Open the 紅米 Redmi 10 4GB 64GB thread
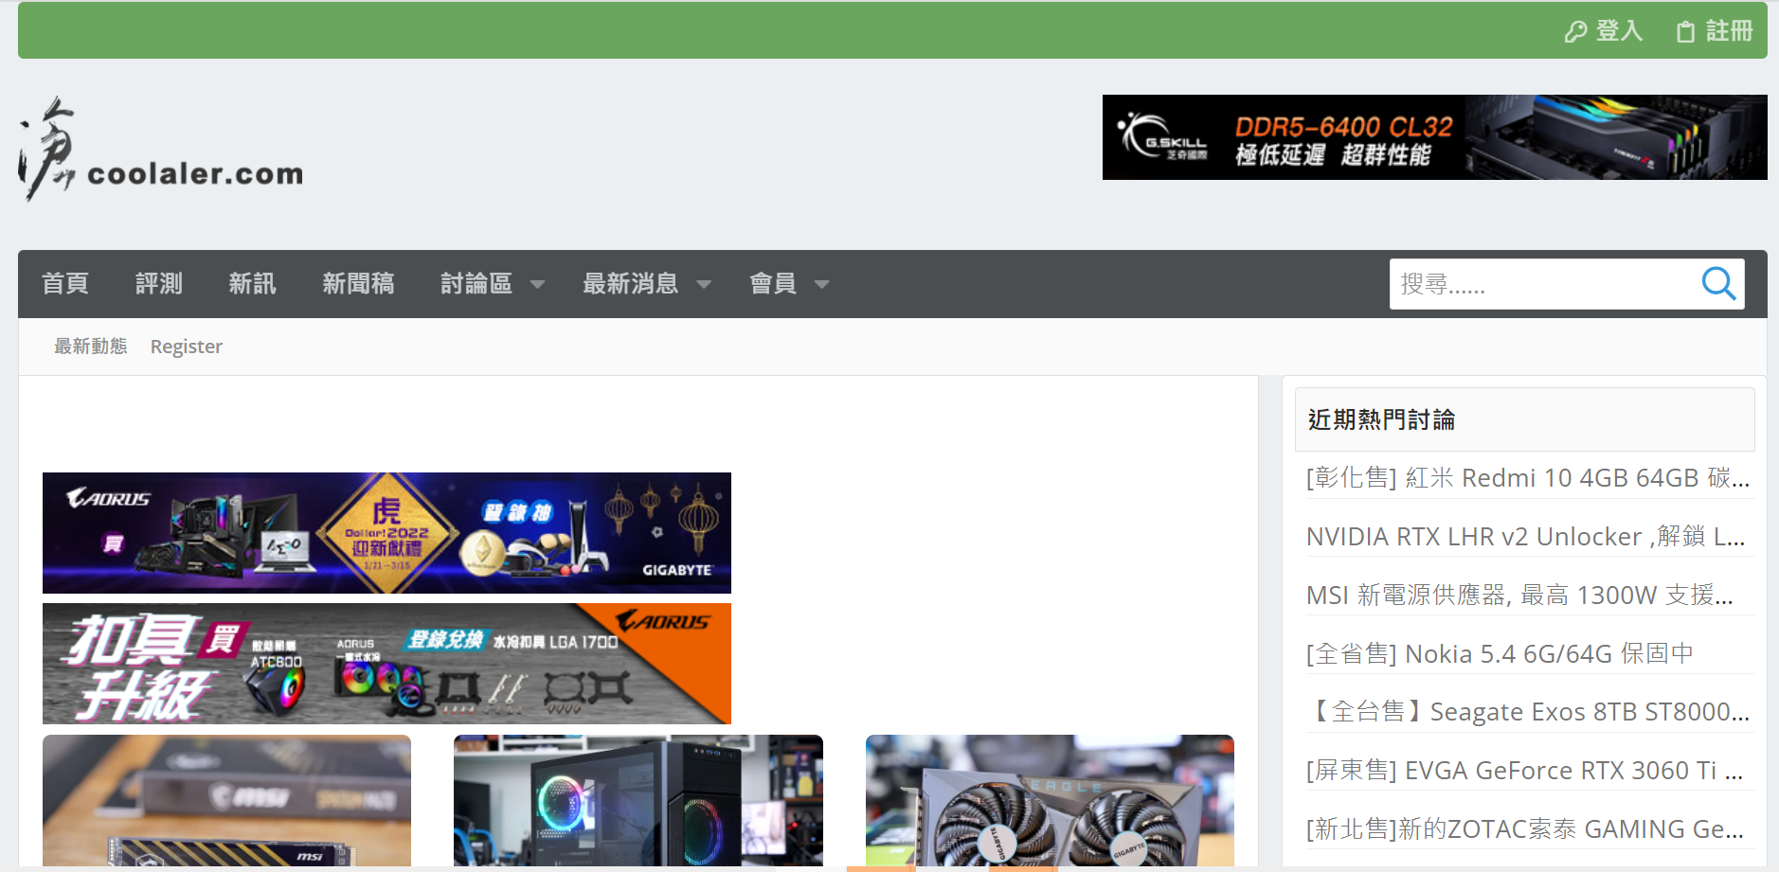Screen dimensions: 1779x872 1527,478
